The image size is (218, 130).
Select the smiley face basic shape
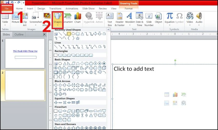pyautogui.click(x=78, y=72)
